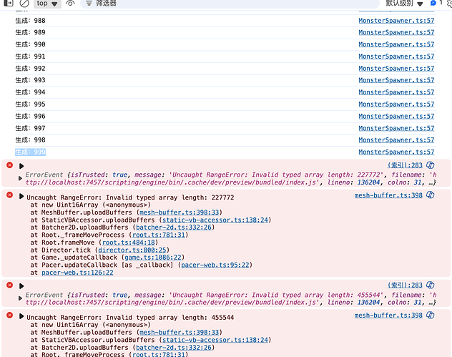This screenshot has height=357, width=452.
Task: Open MonsterSpawner.ts:57 link for 生成: 994
Action: click(x=396, y=92)
